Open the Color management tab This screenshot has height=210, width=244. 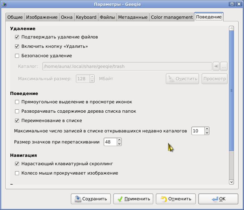click(172, 17)
